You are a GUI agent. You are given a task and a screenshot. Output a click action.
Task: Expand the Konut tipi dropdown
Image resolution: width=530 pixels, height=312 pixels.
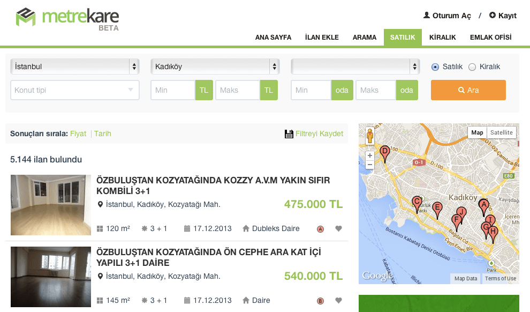click(x=75, y=90)
